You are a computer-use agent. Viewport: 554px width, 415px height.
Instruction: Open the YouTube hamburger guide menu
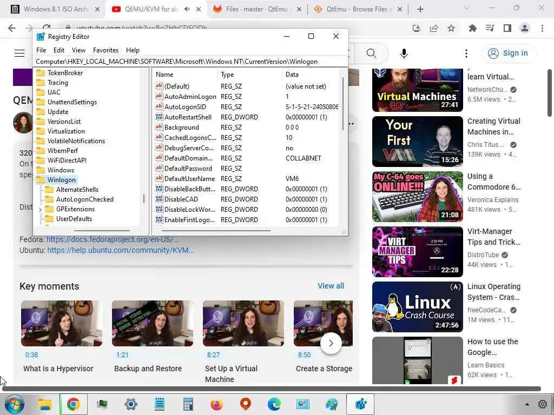19,53
